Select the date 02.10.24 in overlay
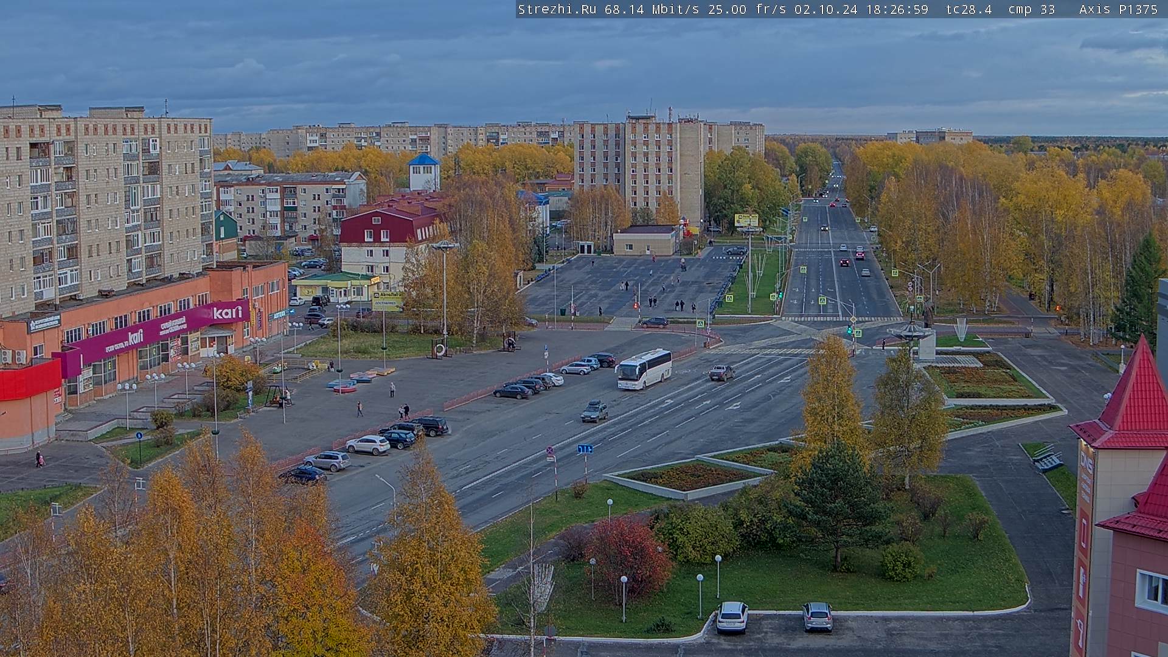The image size is (1168, 657). (x=826, y=9)
